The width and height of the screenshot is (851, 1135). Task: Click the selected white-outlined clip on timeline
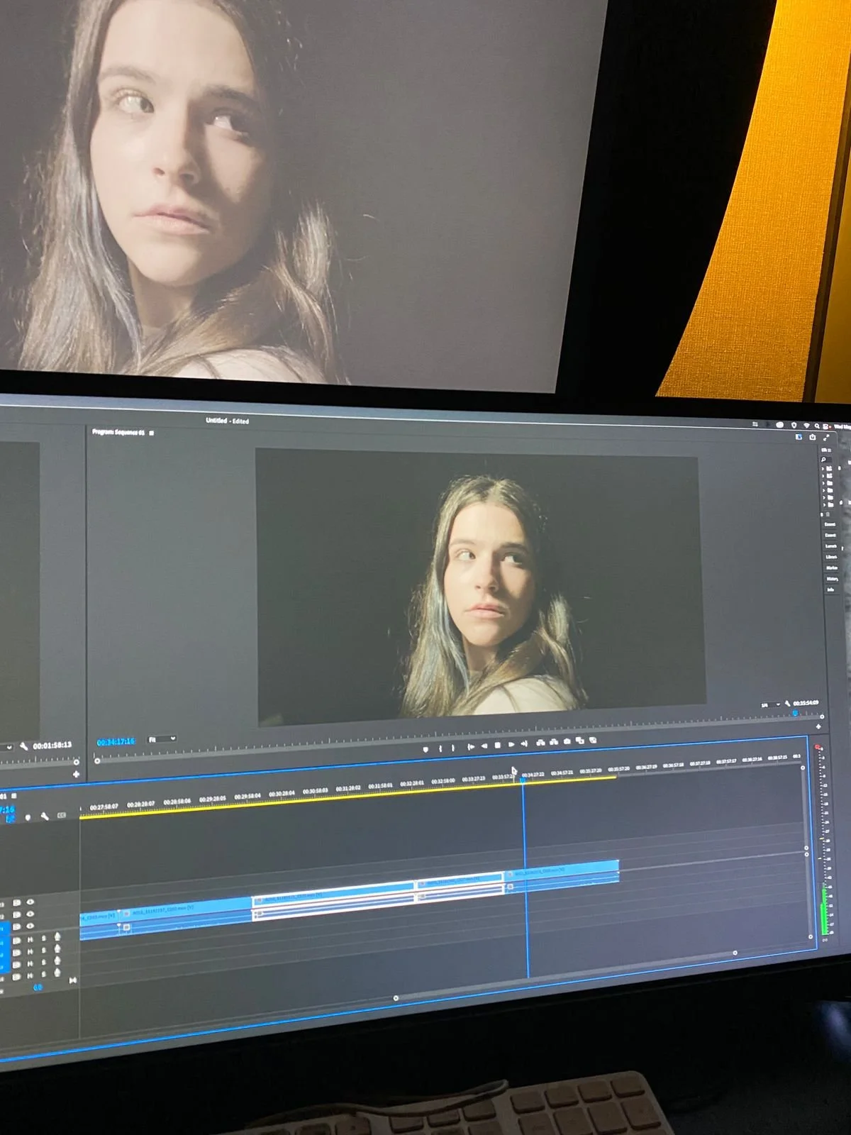point(333,899)
